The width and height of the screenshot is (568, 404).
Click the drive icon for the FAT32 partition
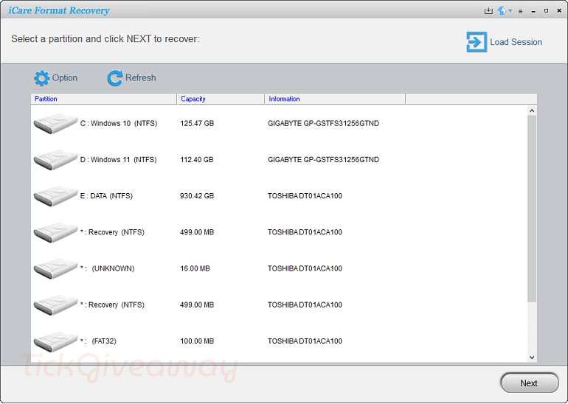coord(55,341)
